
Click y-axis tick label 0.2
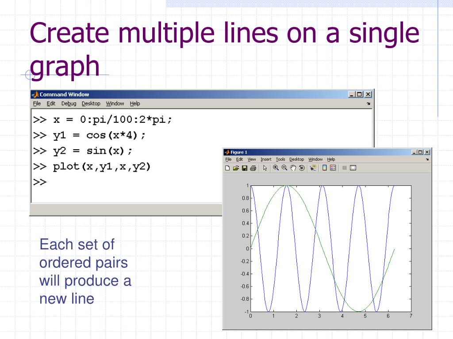[245, 236]
